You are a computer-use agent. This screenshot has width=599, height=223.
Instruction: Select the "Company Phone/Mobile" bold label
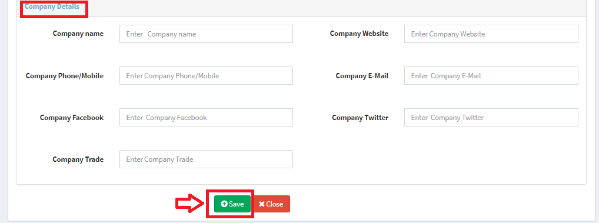(65, 75)
